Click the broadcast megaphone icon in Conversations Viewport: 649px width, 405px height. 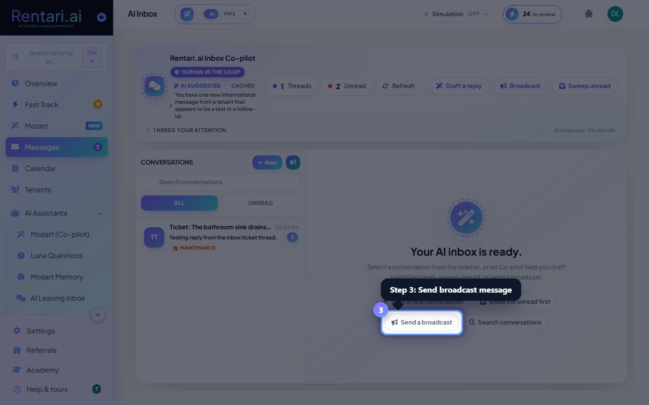(x=293, y=163)
